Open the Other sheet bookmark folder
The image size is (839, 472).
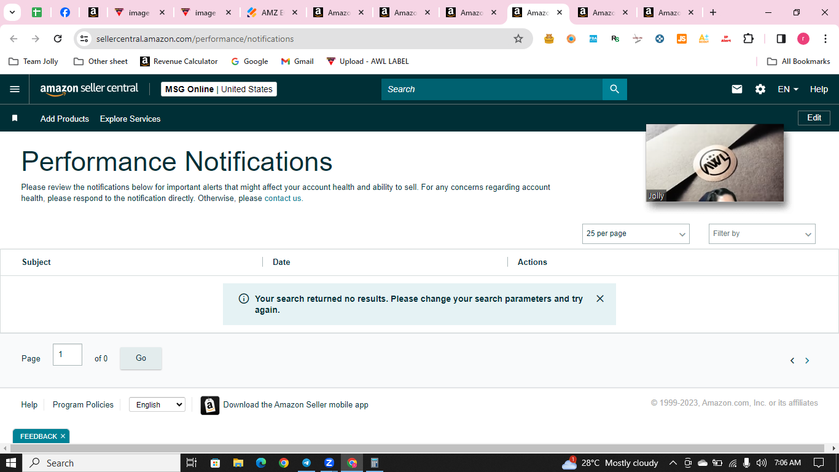(101, 61)
